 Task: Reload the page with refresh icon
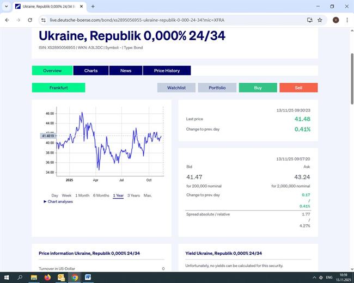pyautogui.click(x=30, y=20)
